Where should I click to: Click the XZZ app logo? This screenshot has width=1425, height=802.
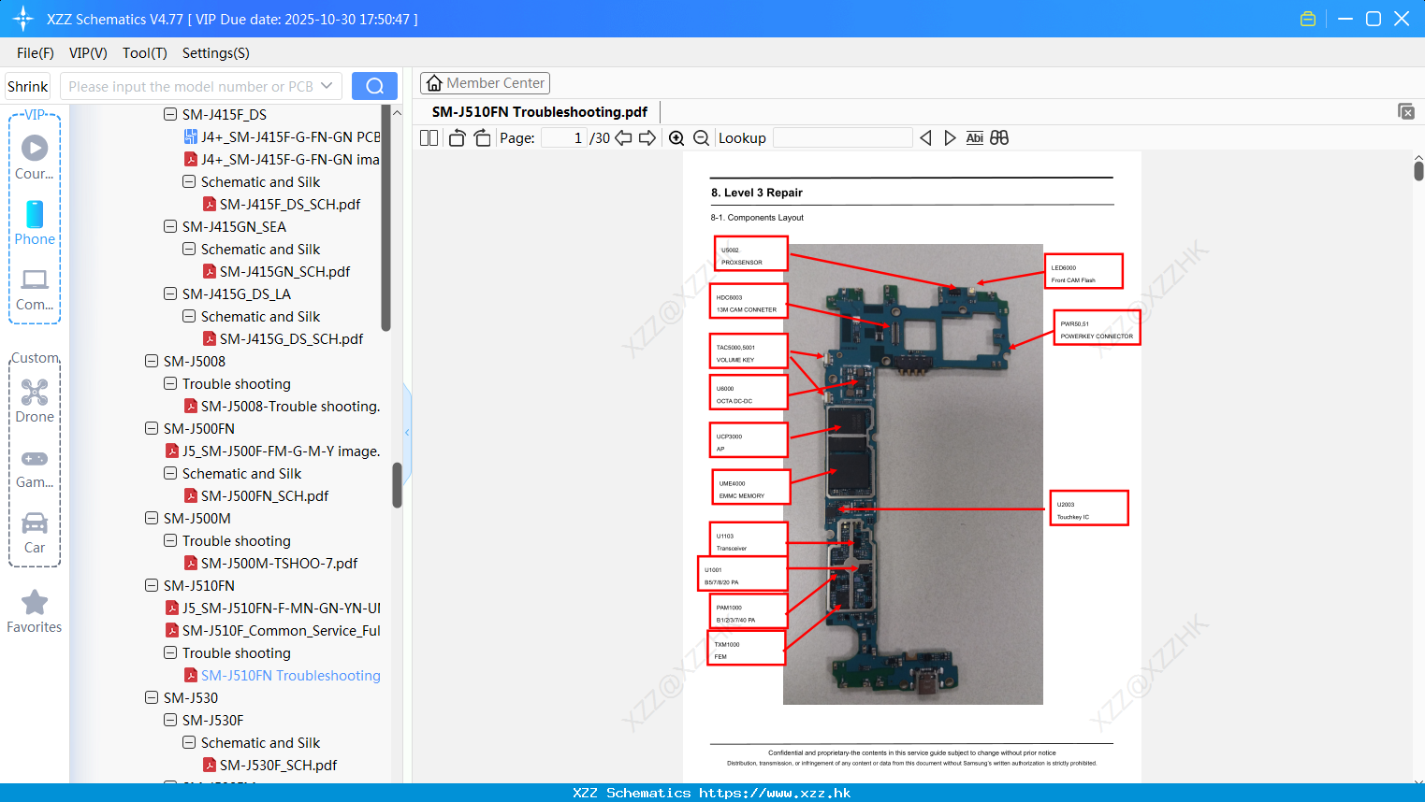23,19
